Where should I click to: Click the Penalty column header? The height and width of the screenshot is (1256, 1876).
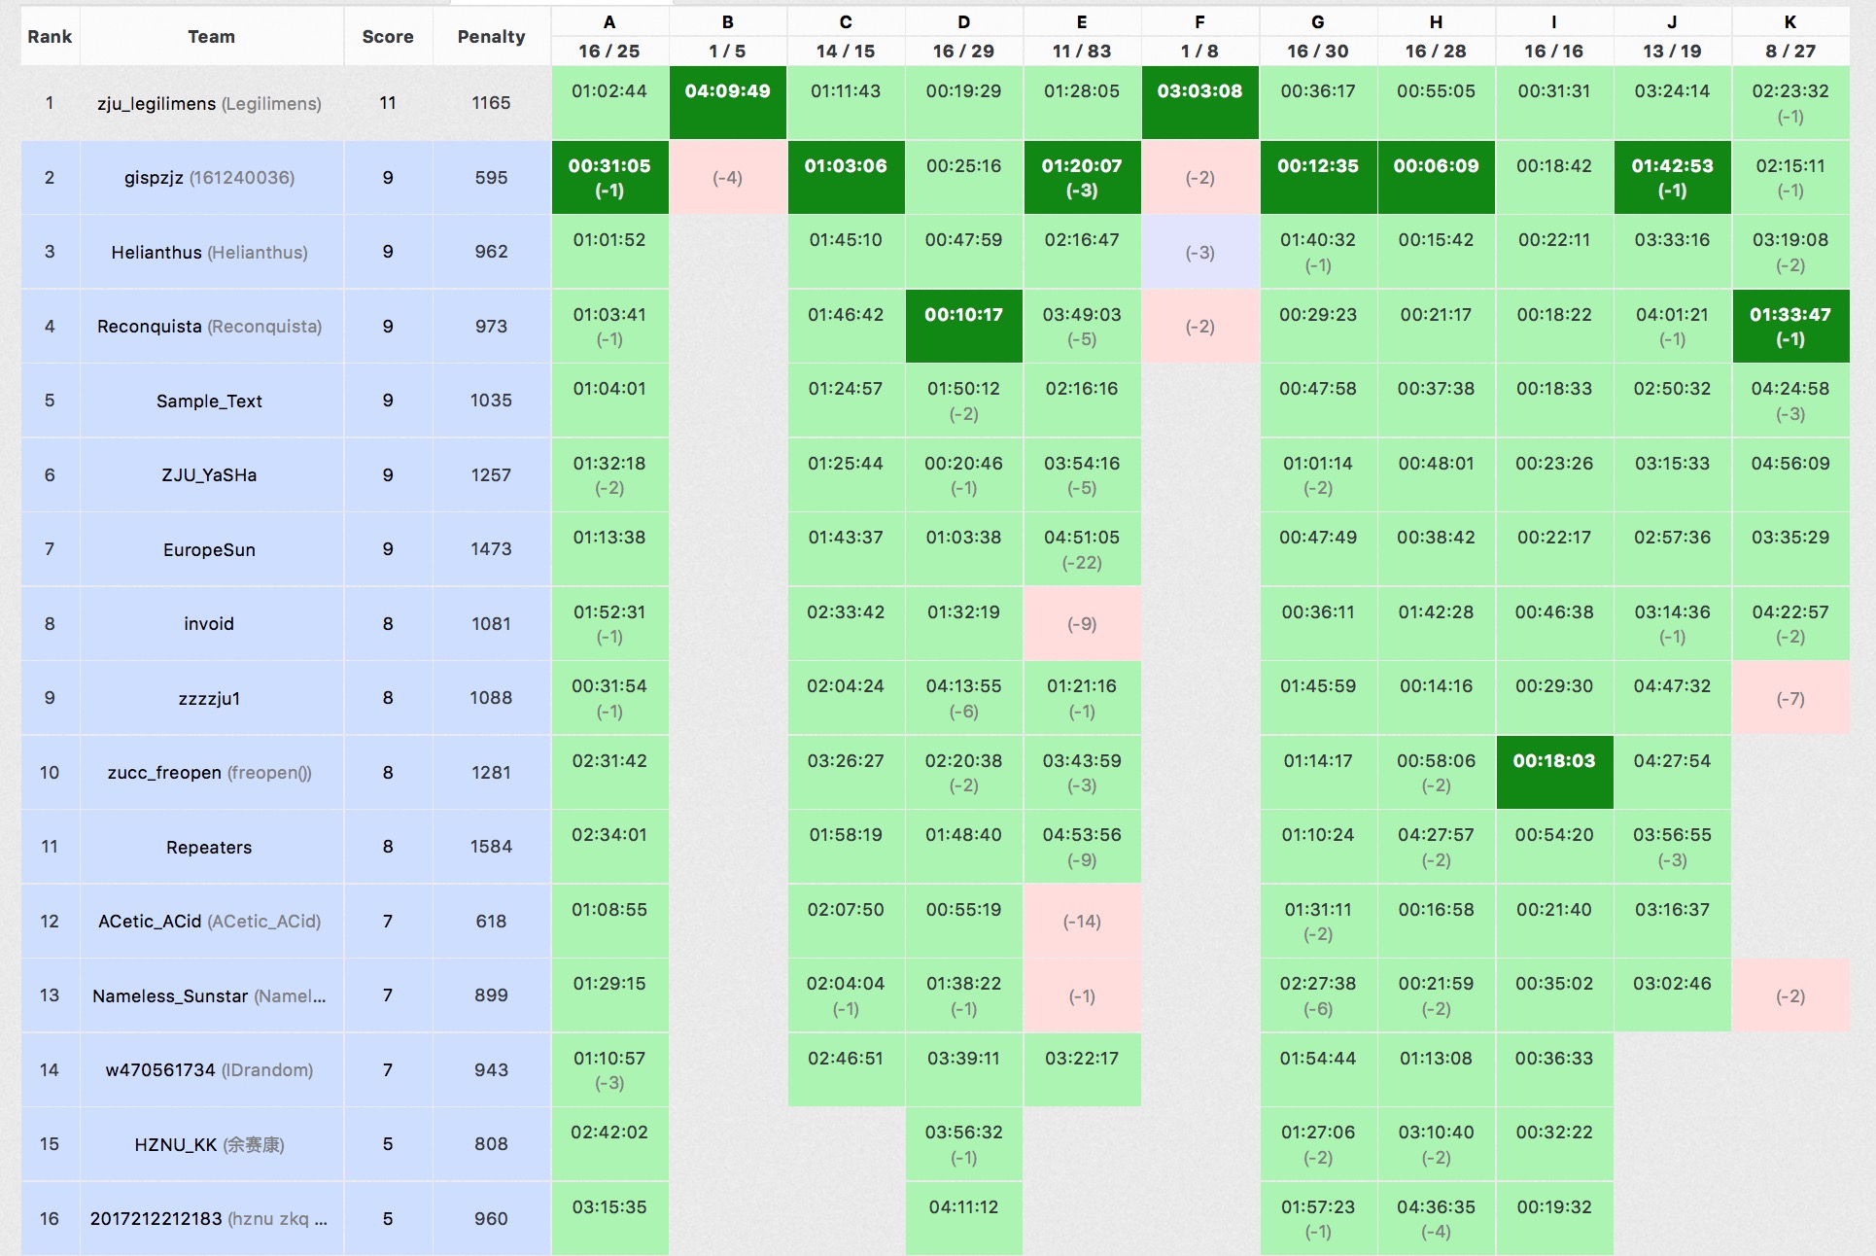pyautogui.click(x=491, y=37)
